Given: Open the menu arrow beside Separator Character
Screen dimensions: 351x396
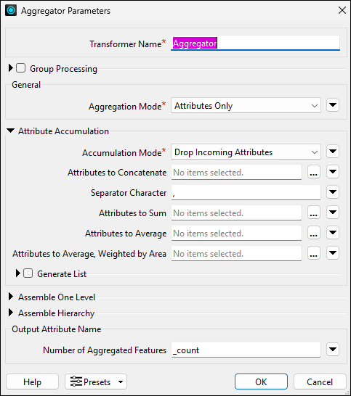Looking at the screenshot, I should 333,192.
